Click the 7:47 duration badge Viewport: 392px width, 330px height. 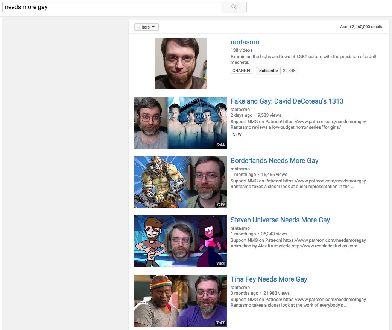tap(220, 323)
